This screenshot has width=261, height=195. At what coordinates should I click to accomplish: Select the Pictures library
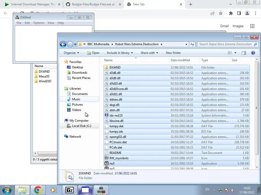(x=77, y=104)
